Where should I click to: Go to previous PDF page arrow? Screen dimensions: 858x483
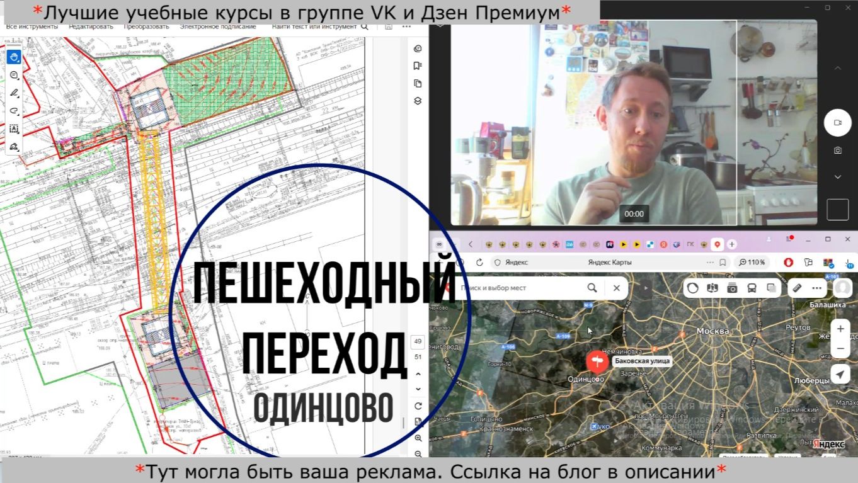point(418,373)
